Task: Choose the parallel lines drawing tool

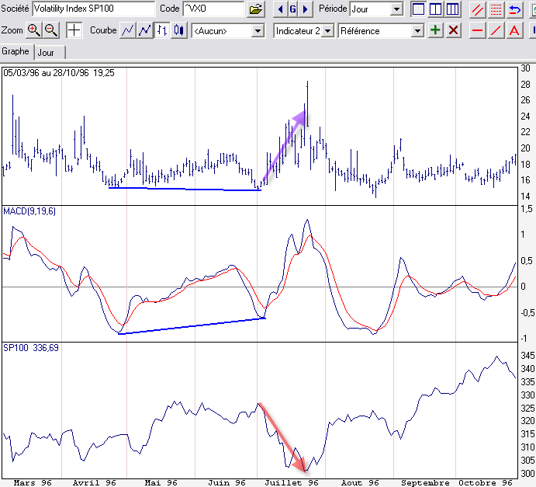Action: tap(479, 9)
